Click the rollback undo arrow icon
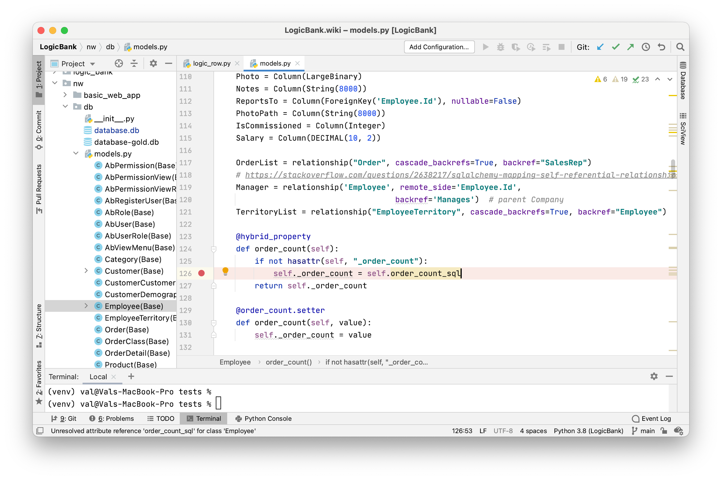 tap(661, 47)
